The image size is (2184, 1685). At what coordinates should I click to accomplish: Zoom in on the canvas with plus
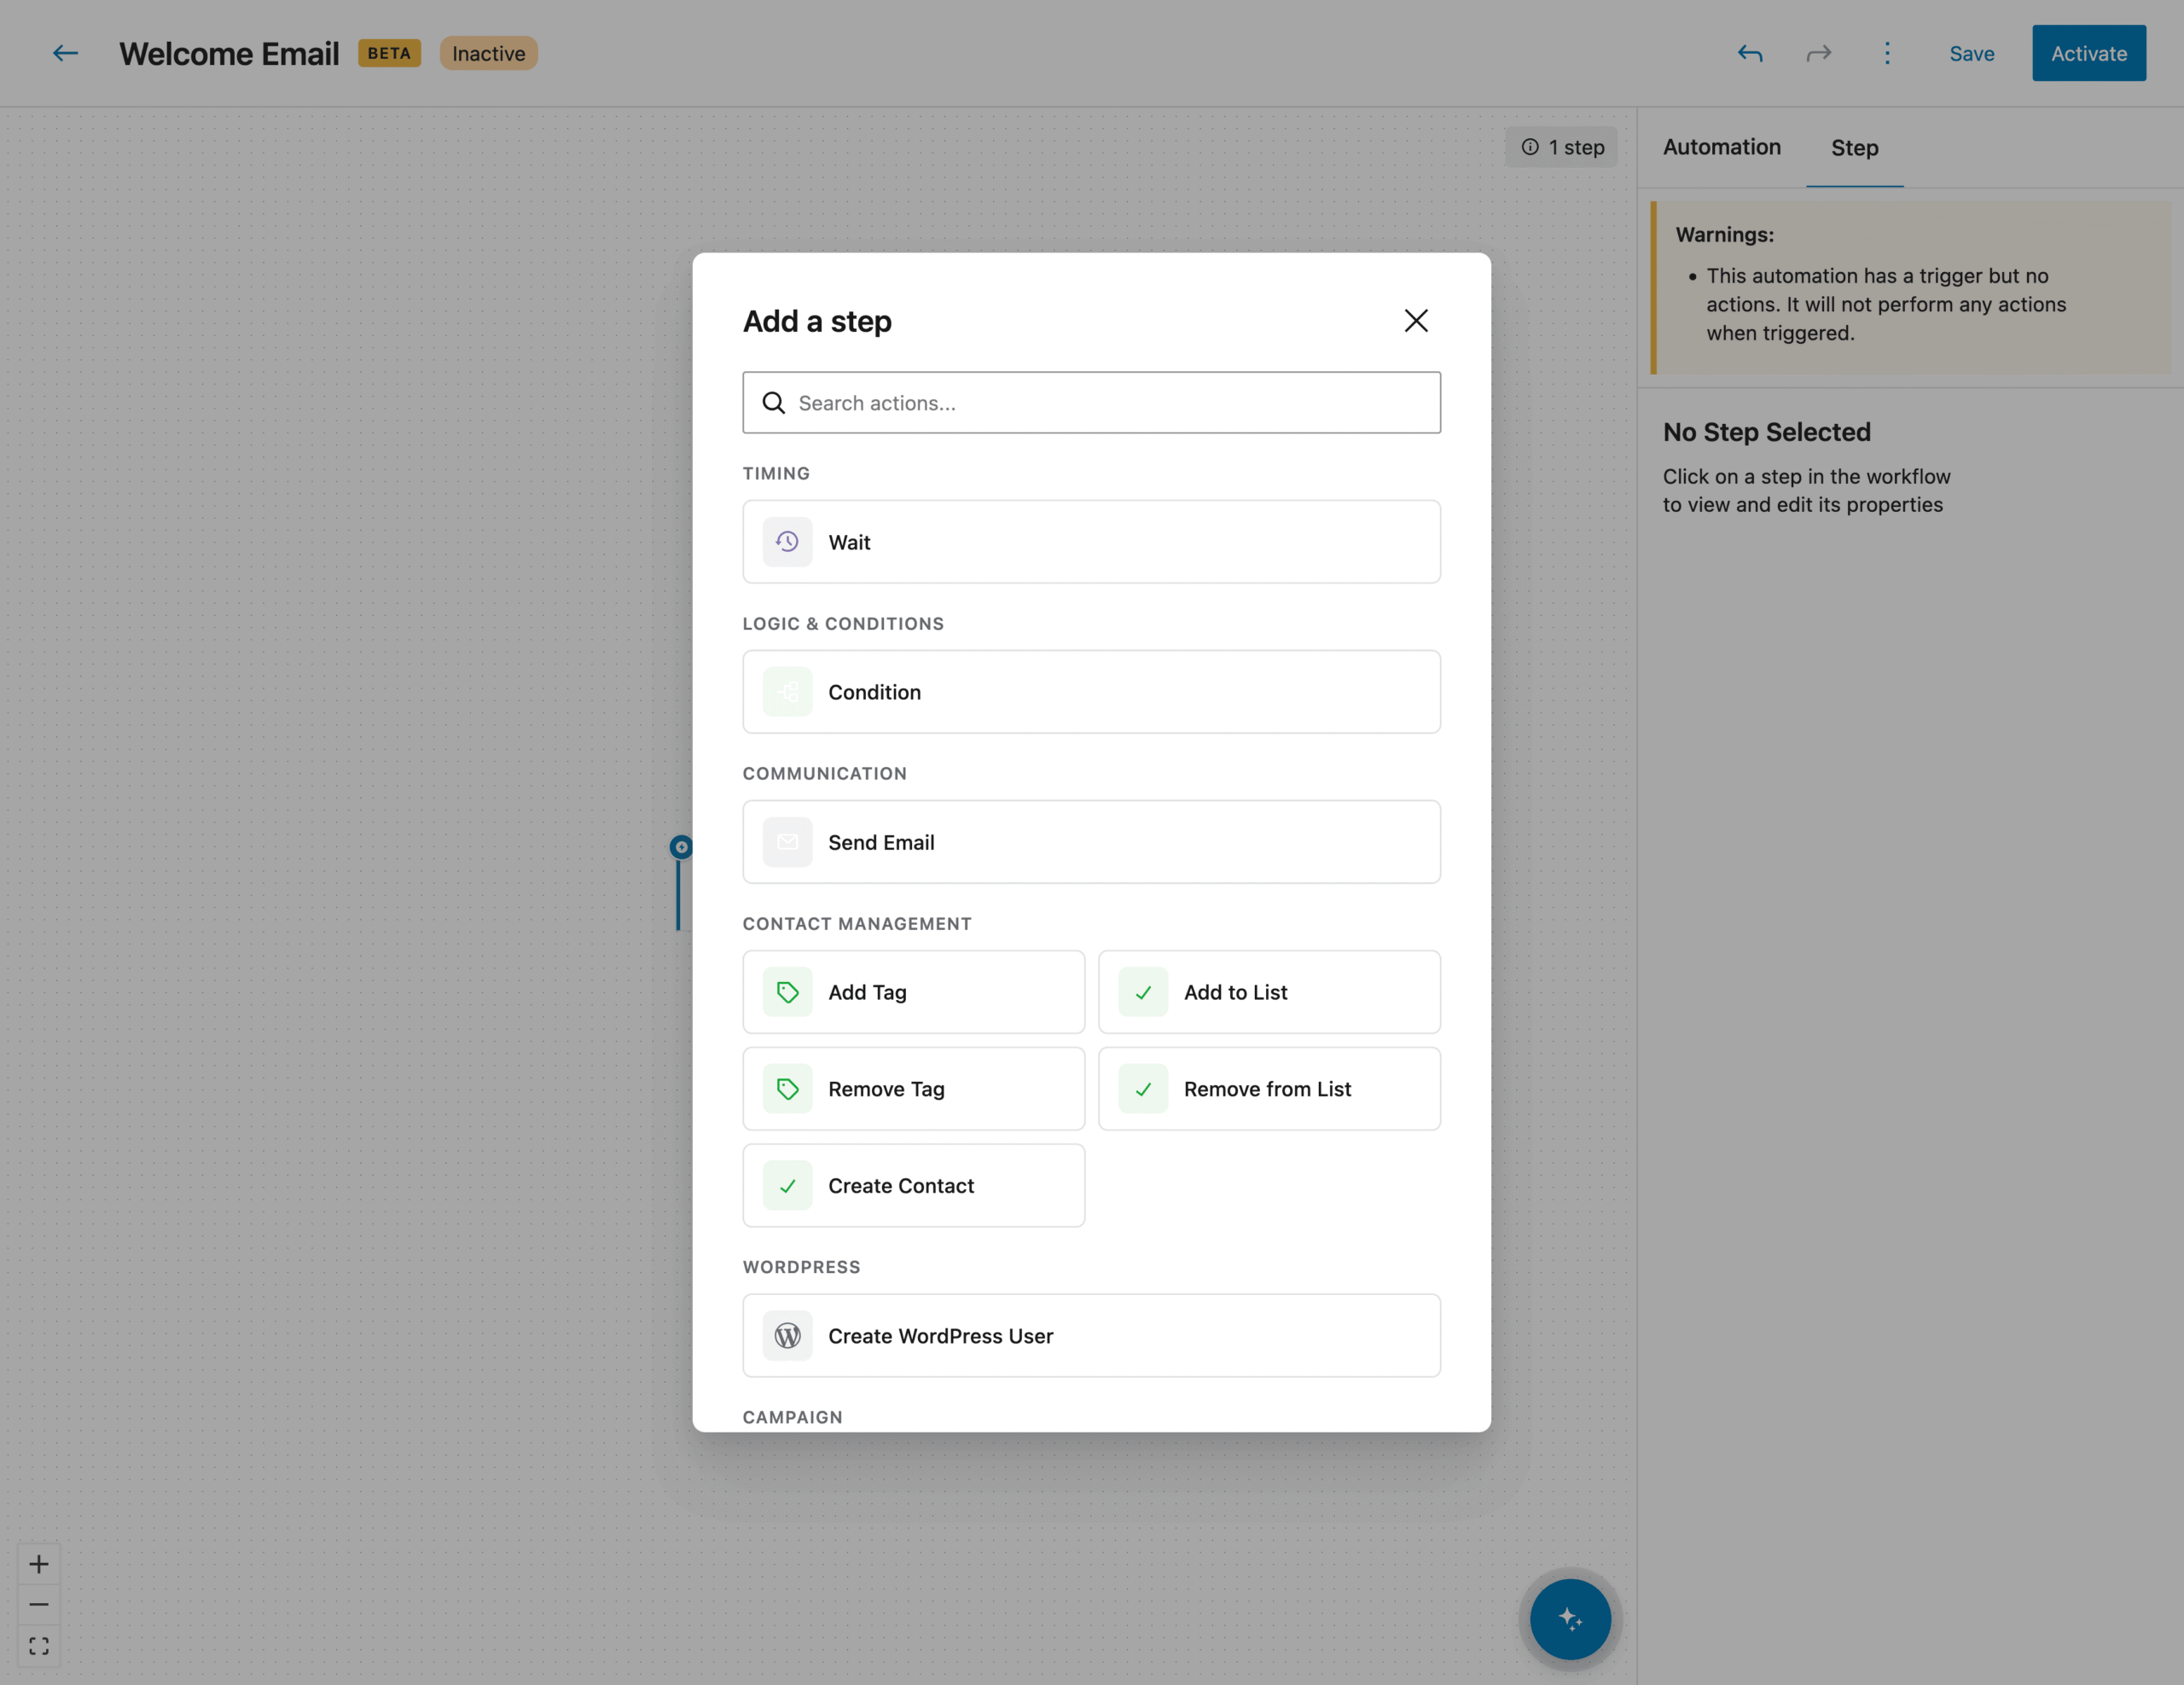pos(39,1564)
